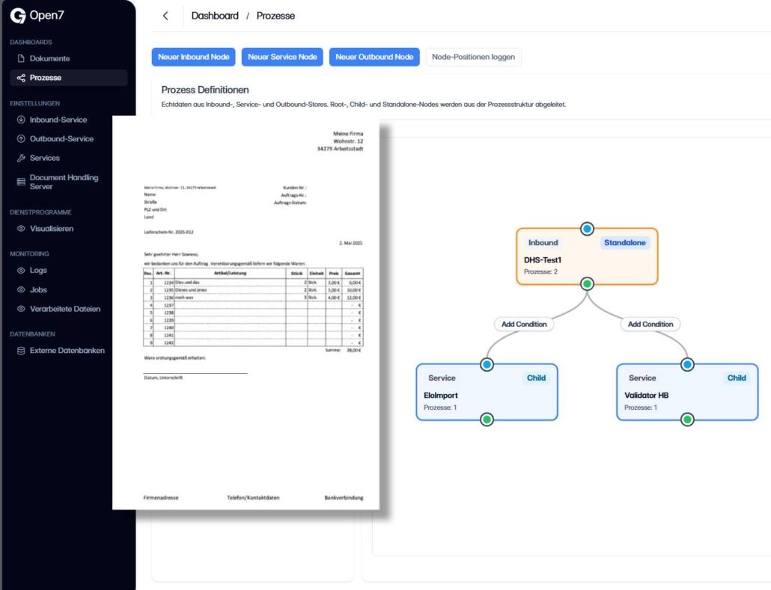Click the Prozesse share-nodes icon
Viewport: 771px width, 590px height.
point(21,78)
